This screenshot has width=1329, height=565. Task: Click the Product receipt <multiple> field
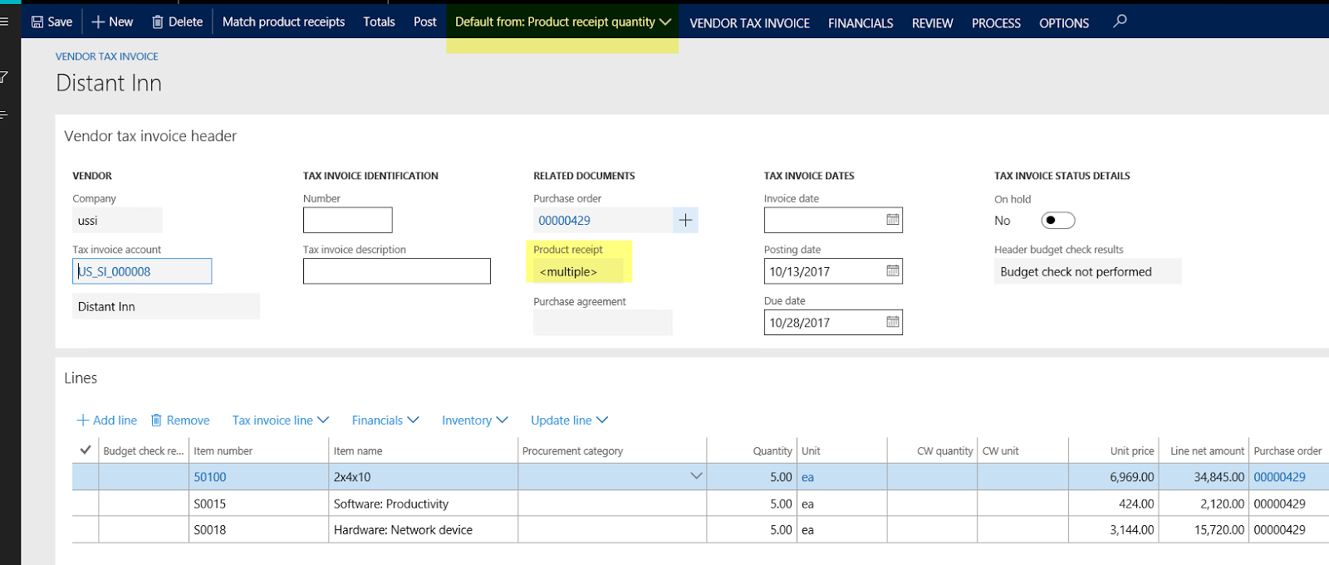point(577,271)
